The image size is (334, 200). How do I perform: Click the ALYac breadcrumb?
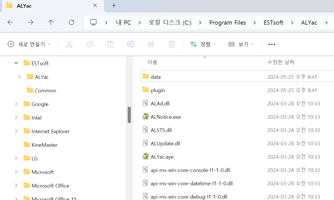[309, 22]
